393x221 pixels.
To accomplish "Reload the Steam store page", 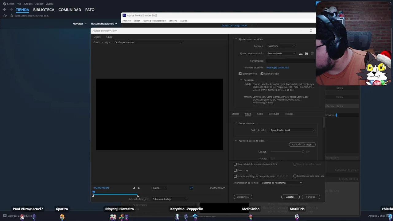I will click(5, 16).
